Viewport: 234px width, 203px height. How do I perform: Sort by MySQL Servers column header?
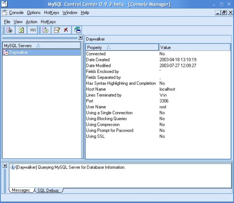click(41, 45)
